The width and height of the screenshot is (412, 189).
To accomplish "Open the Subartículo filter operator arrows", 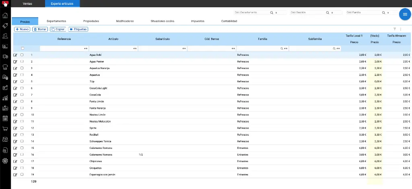I will [184, 49].
